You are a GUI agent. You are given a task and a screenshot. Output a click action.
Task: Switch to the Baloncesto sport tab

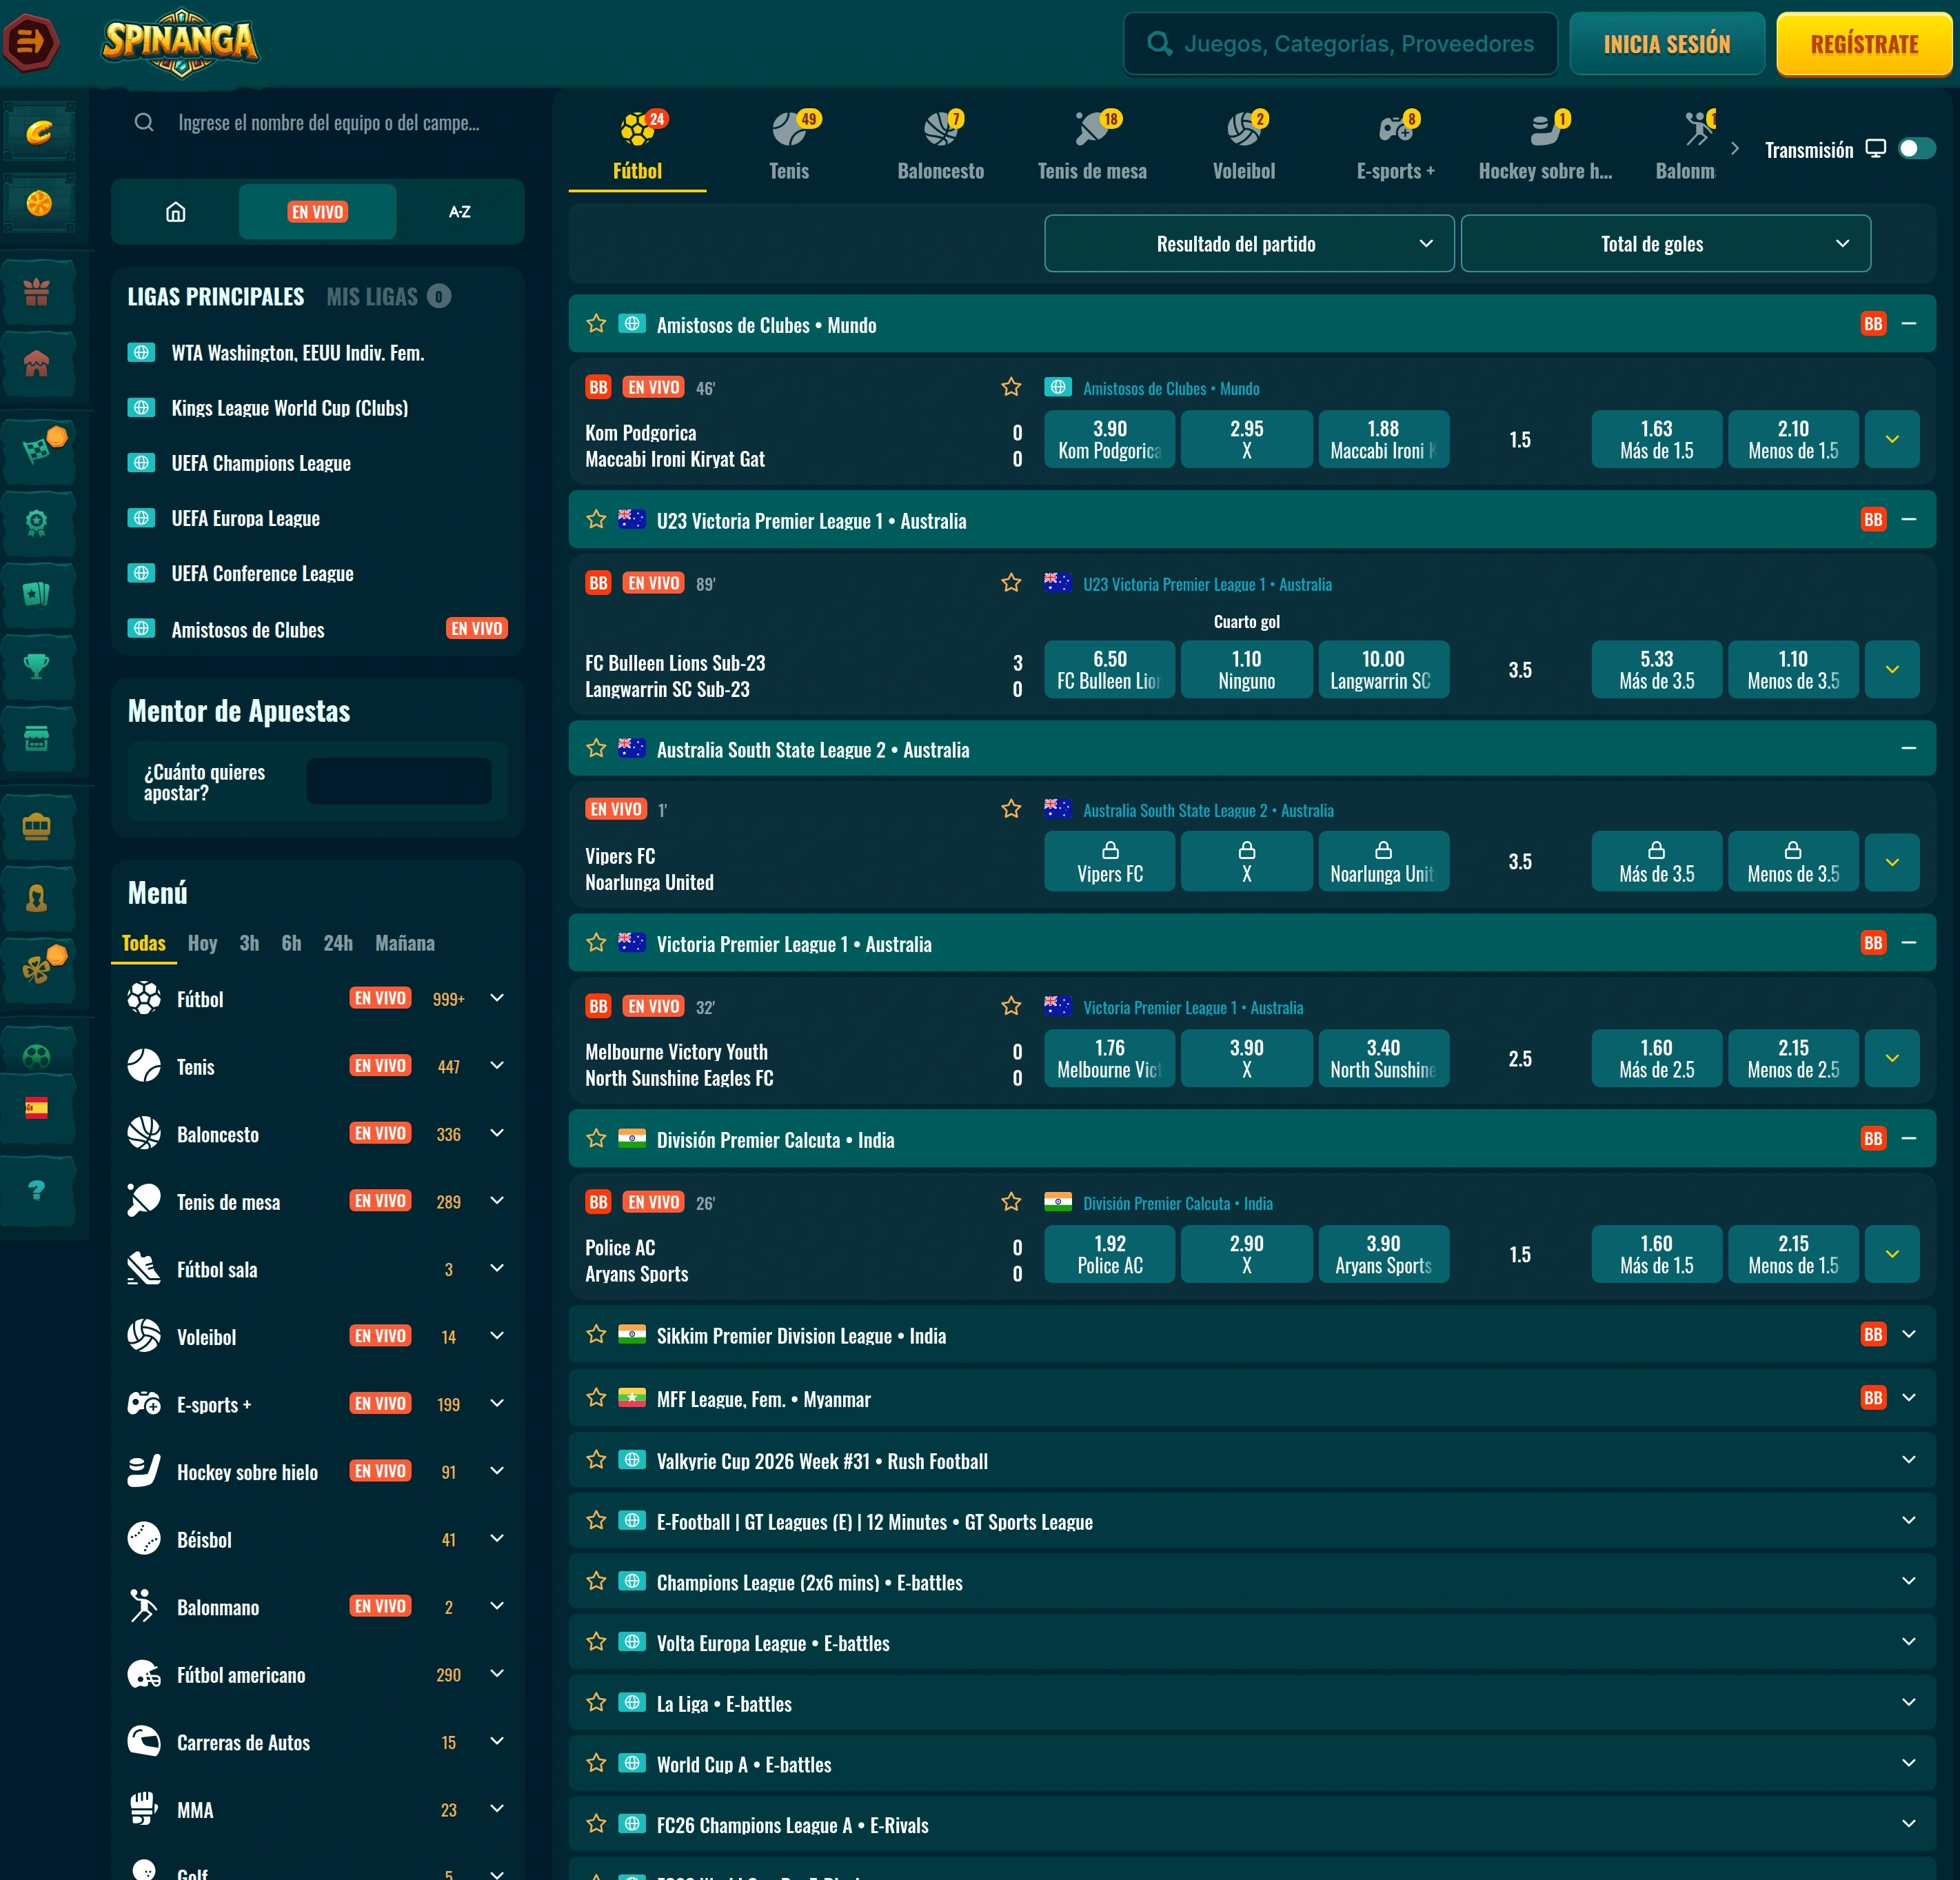click(x=940, y=147)
